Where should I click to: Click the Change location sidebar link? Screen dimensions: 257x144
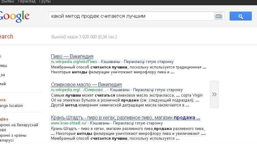coord(12,106)
